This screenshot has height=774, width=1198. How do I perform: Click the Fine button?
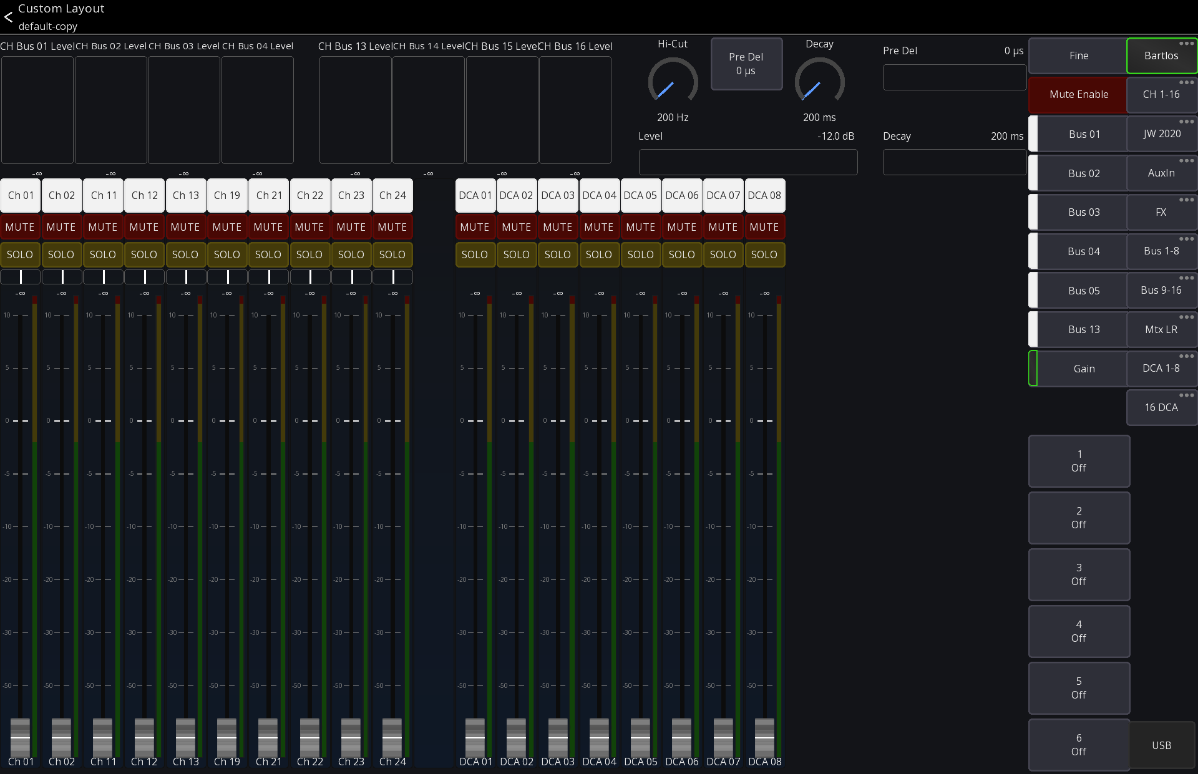point(1078,56)
